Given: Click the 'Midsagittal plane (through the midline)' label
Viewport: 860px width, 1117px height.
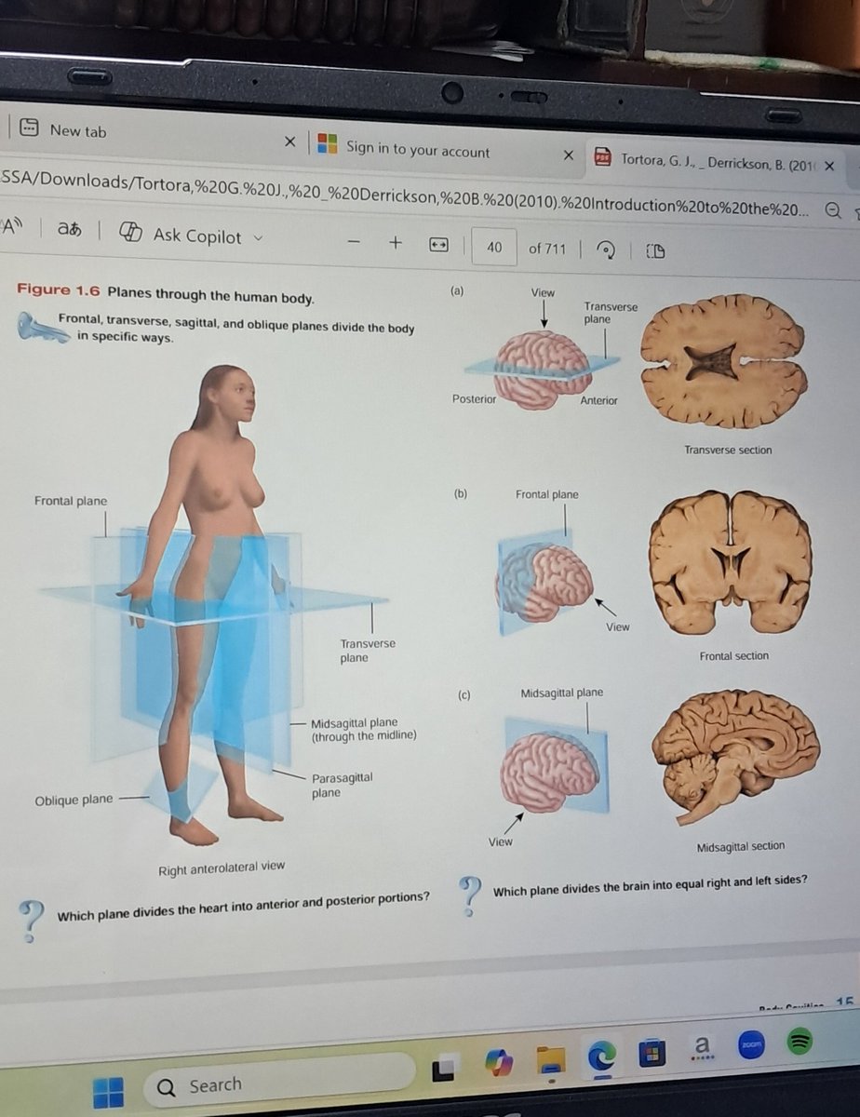Looking at the screenshot, I should point(363,729).
